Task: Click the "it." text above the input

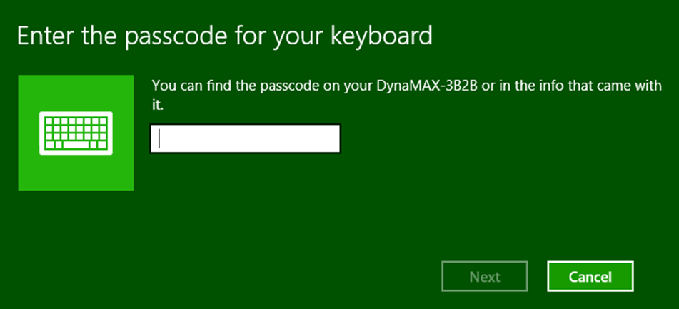Action: click(158, 106)
